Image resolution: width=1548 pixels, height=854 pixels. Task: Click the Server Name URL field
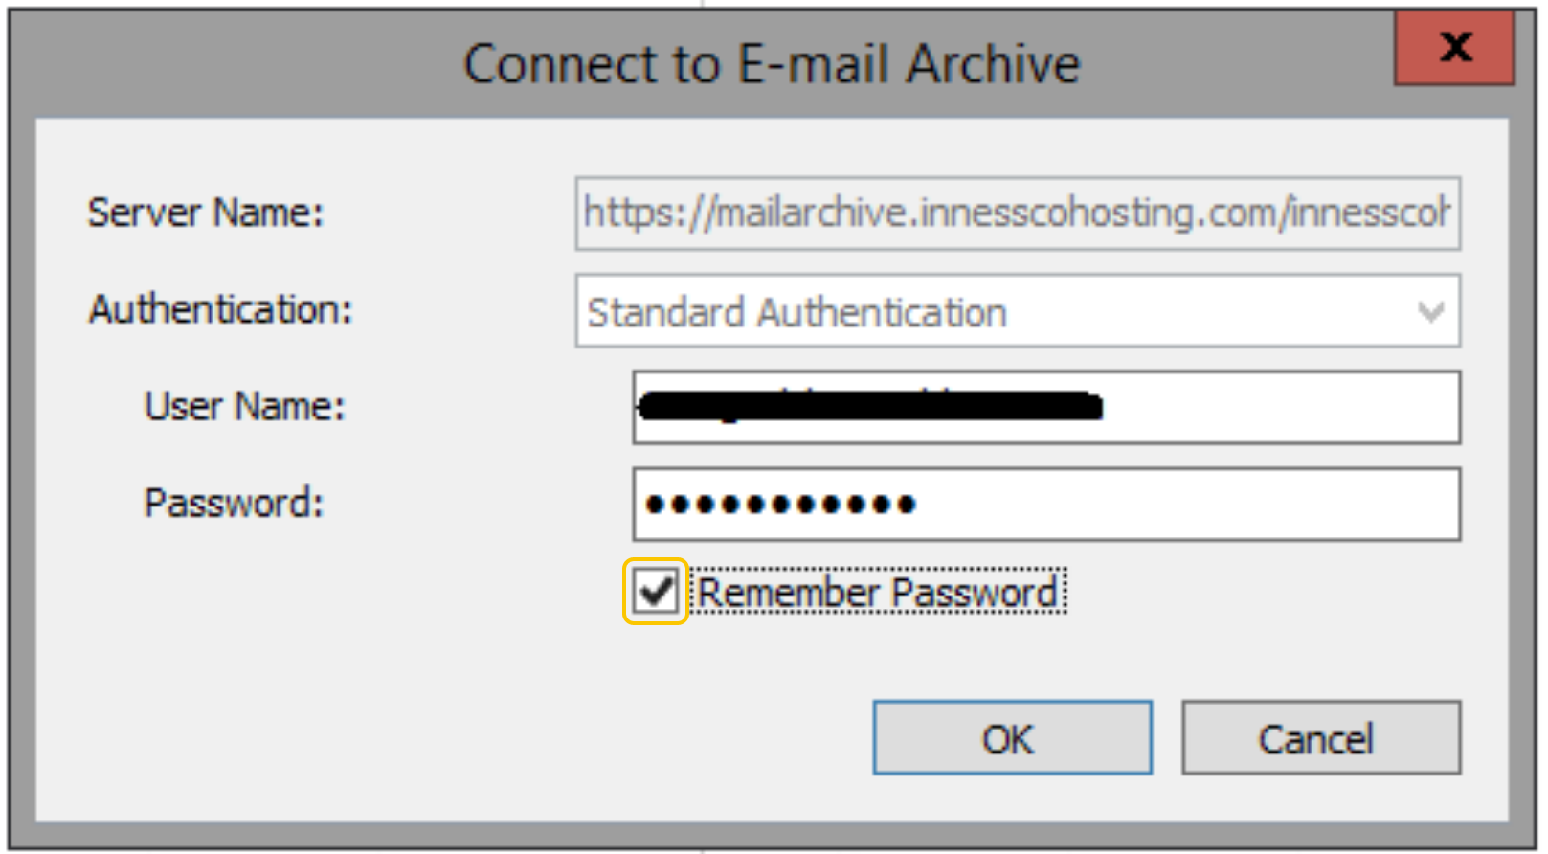point(1017,213)
